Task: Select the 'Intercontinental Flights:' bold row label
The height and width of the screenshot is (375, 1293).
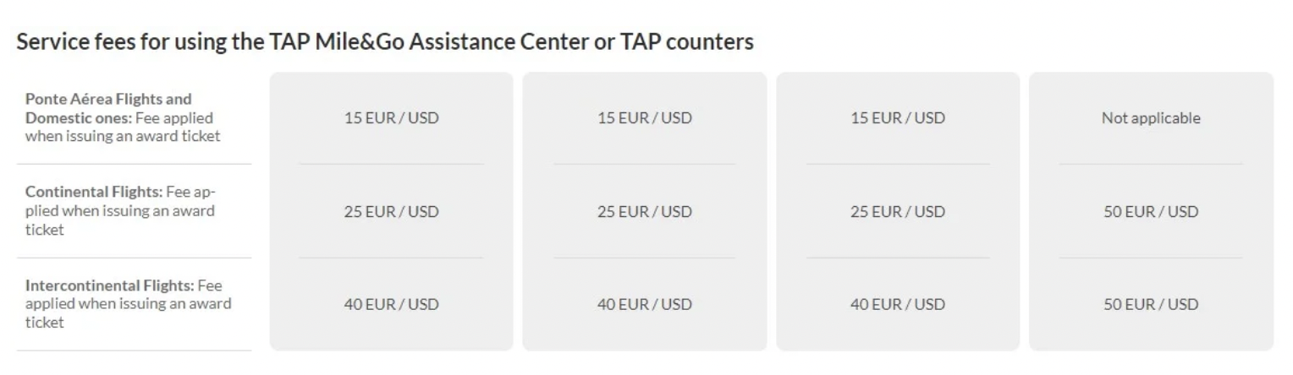Action: point(110,285)
